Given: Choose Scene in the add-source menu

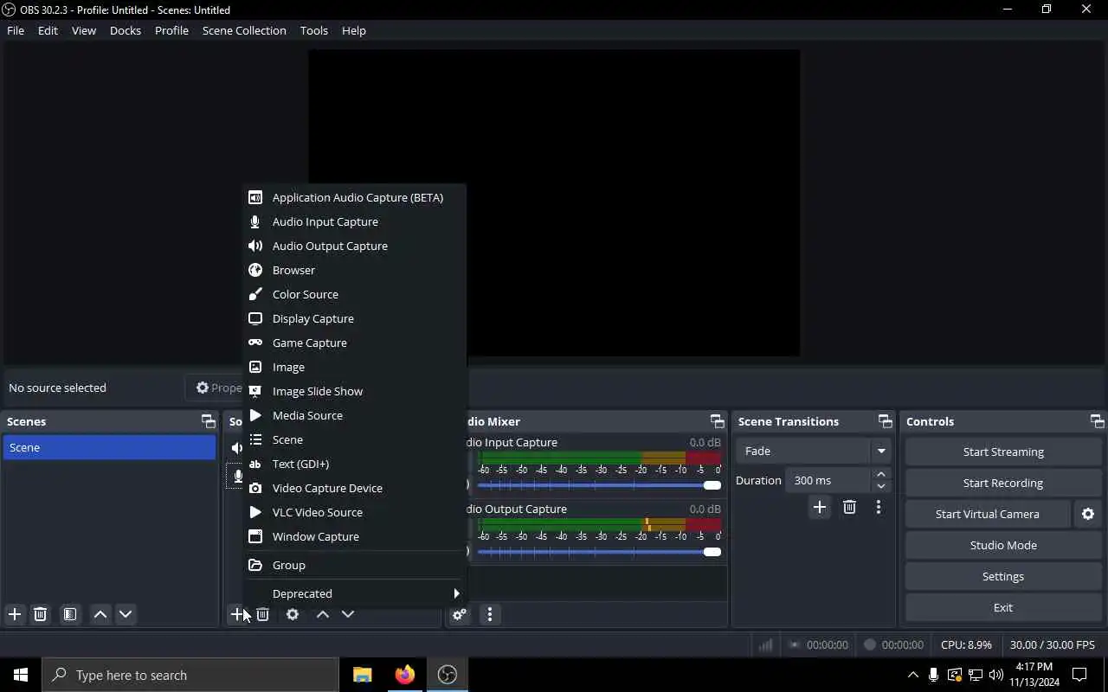Looking at the screenshot, I should tap(354, 439).
